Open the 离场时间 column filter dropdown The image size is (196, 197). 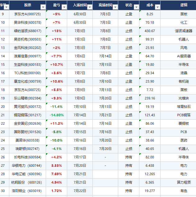click(x=115, y=7)
